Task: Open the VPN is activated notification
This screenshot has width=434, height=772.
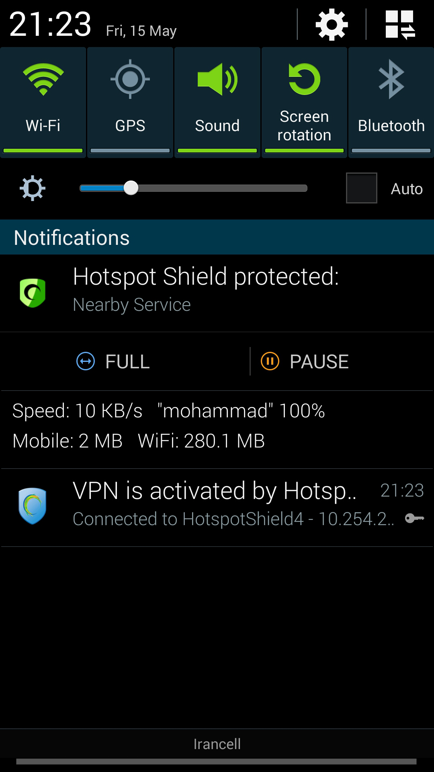Action: 217,507
